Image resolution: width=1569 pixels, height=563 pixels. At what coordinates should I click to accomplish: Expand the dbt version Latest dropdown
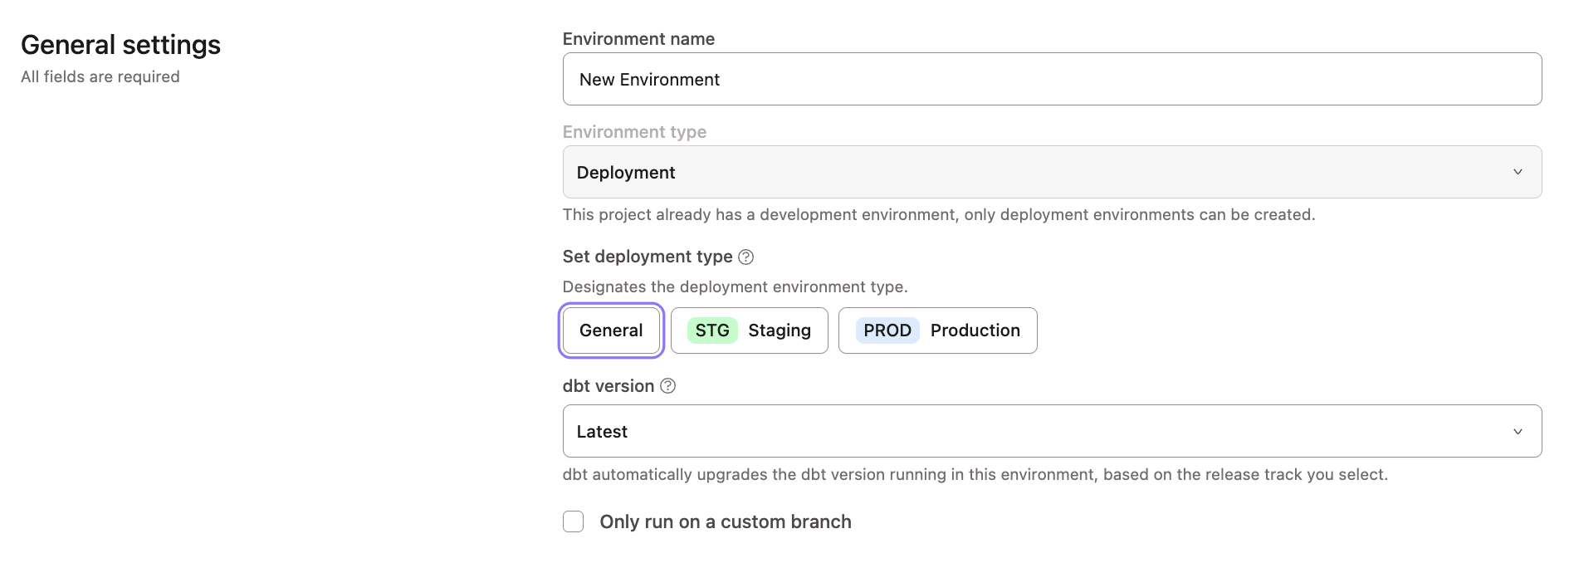(x=1051, y=431)
